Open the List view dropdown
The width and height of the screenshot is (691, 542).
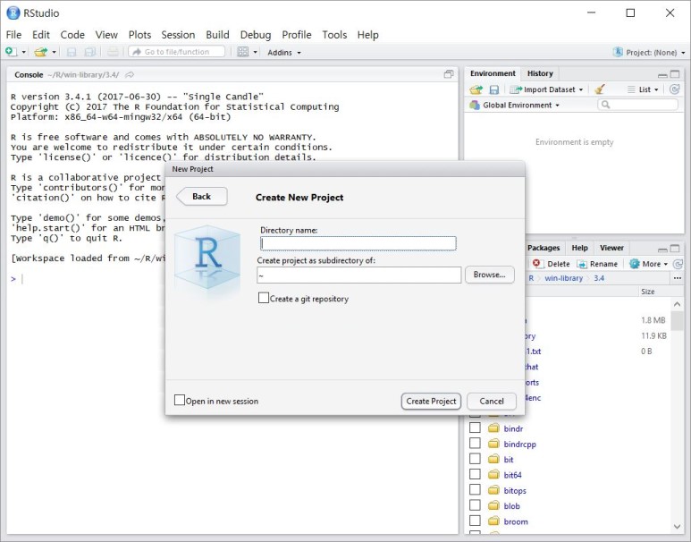644,89
